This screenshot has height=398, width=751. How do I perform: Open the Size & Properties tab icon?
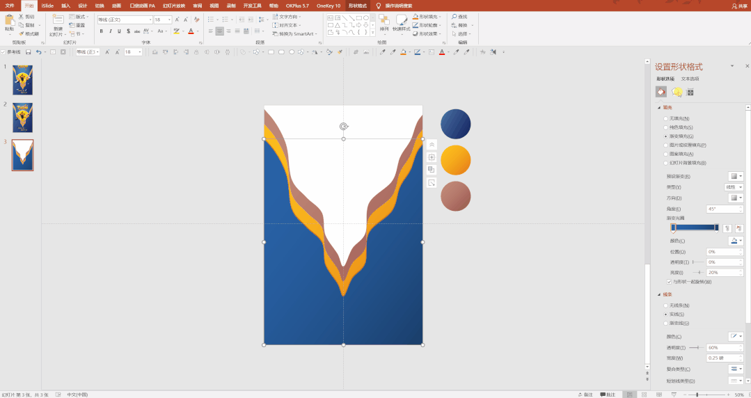690,92
